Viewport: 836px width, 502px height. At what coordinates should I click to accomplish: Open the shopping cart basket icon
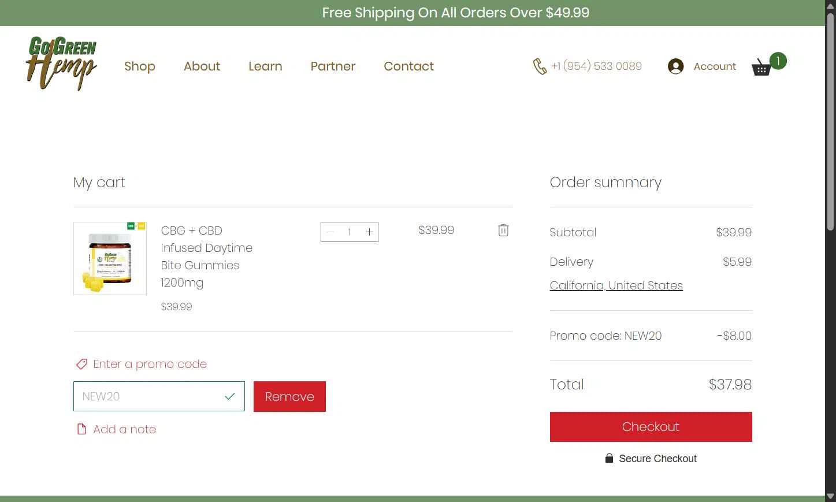point(761,68)
